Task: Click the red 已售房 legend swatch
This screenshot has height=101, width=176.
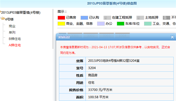Action: point(61,18)
